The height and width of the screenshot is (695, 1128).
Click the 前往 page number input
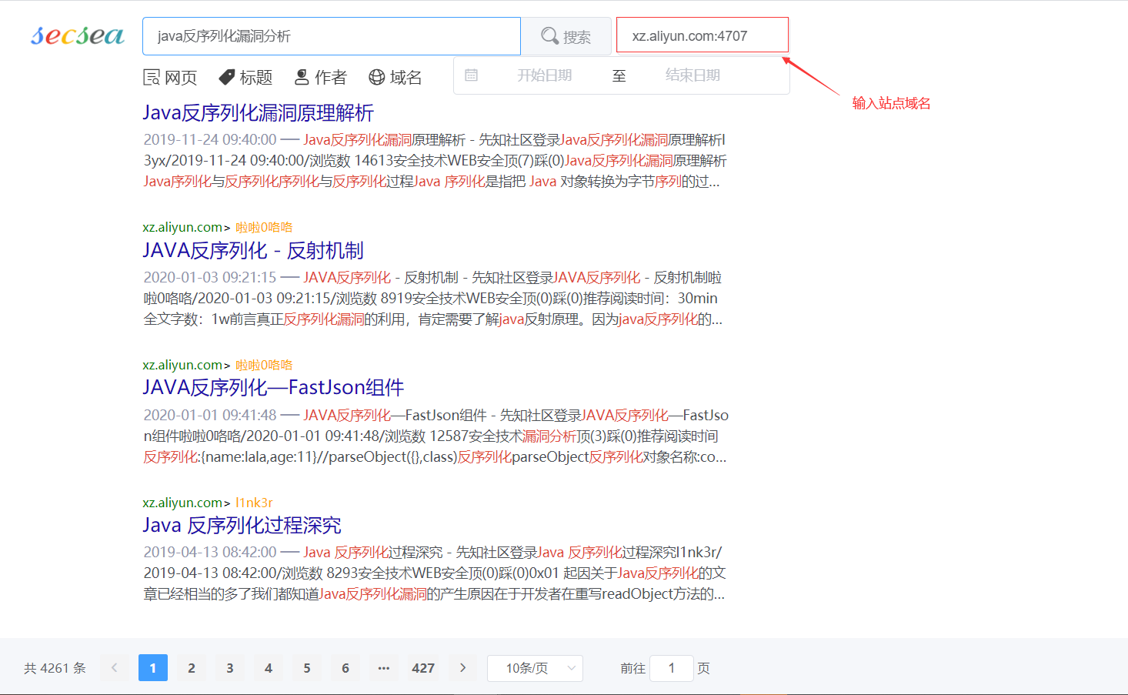672,668
